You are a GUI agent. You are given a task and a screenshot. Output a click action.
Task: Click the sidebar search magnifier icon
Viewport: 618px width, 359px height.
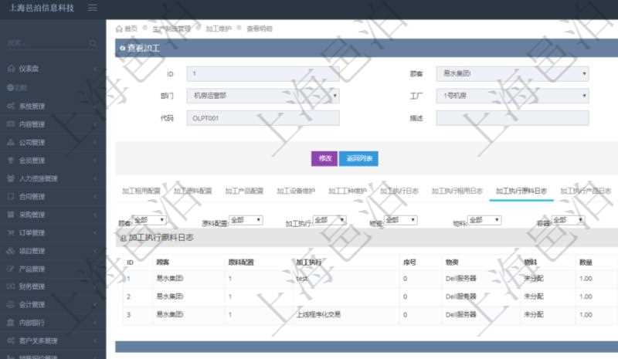coord(93,43)
